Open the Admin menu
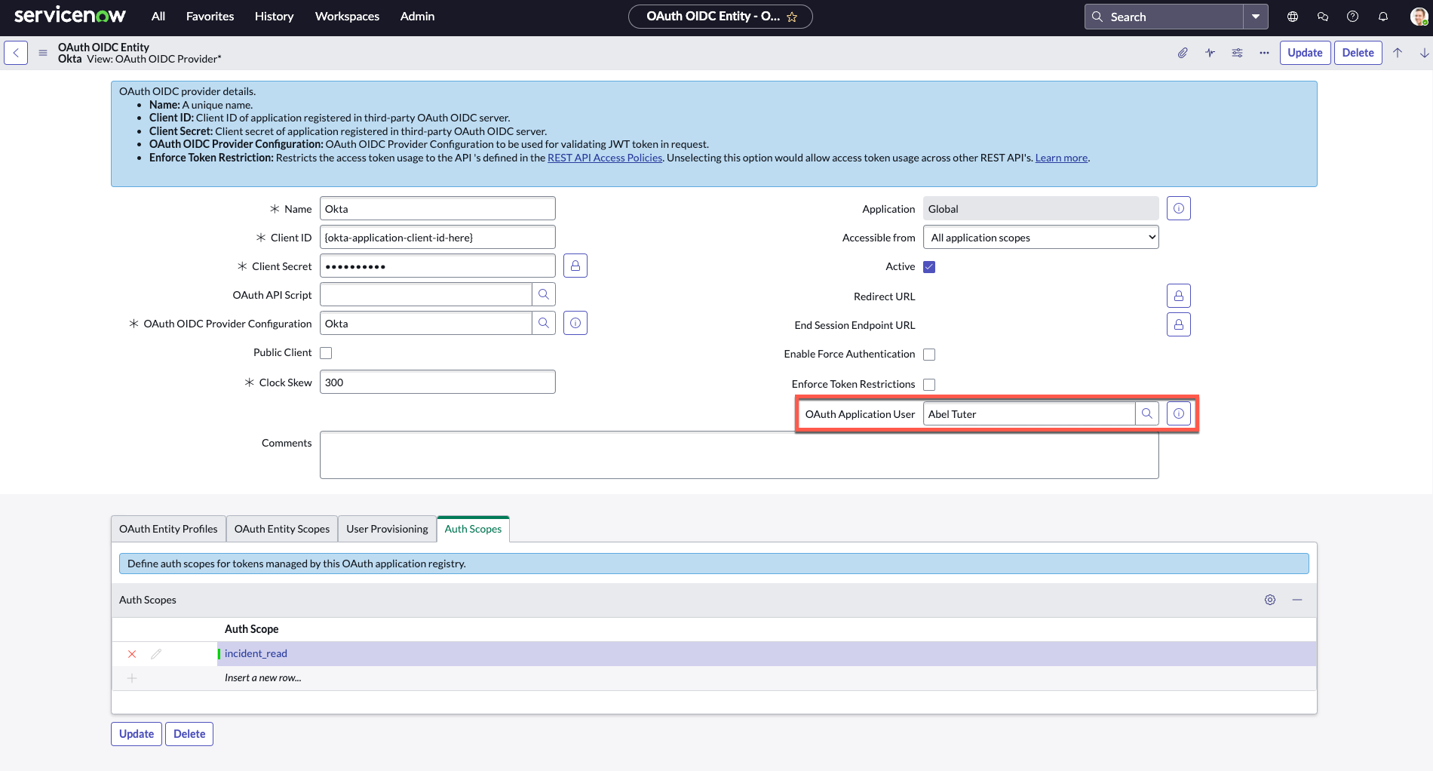The height and width of the screenshot is (771, 1433). pyautogui.click(x=417, y=17)
